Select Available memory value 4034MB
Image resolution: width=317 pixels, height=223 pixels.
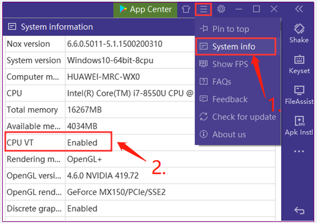(x=82, y=126)
